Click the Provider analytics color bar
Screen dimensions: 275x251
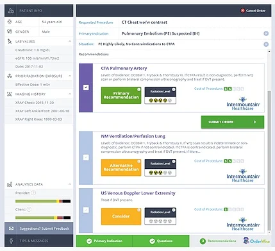(x=43, y=201)
